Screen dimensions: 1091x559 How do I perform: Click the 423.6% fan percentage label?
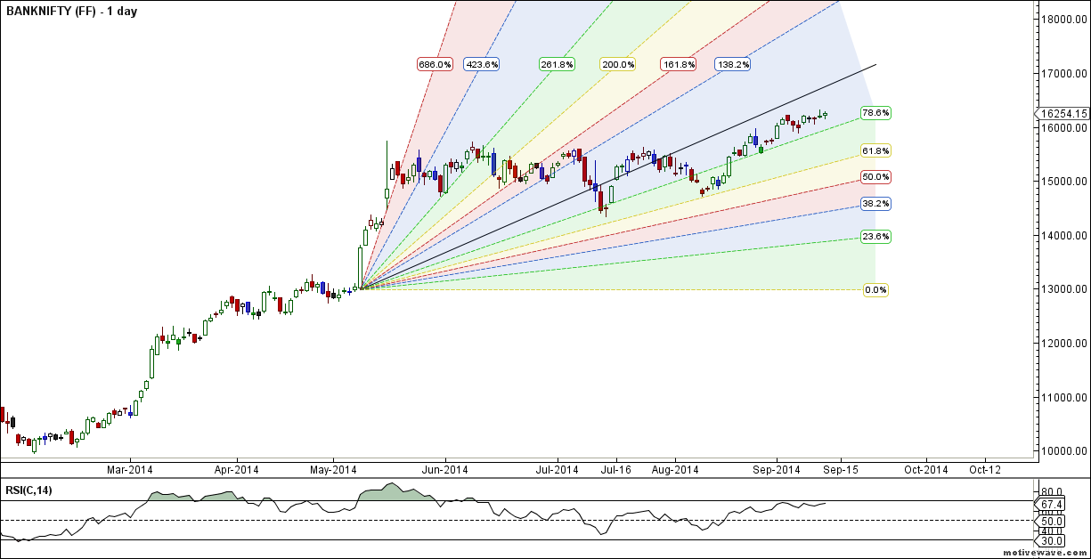pyautogui.click(x=482, y=63)
